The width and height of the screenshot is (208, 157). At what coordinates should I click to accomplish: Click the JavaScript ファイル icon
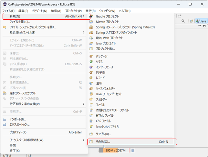(x=91, y=126)
